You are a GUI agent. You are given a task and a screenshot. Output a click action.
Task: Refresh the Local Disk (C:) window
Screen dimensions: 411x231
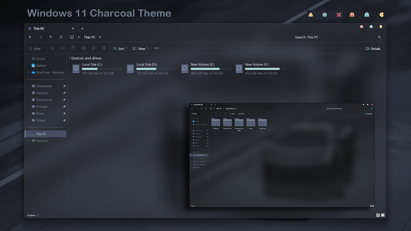(x=206, y=108)
